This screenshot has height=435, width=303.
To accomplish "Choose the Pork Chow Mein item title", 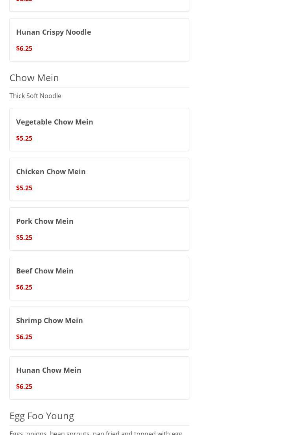I will click(45, 221).
